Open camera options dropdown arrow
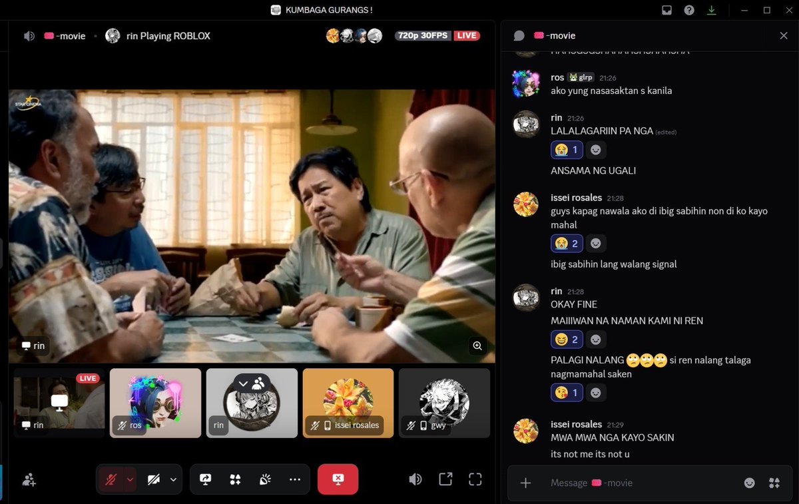Image resolution: width=799 pixels, height=504 pixels. (x=174, y=479)
